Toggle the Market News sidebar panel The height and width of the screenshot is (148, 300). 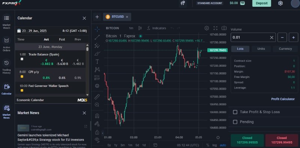point(6,112)
